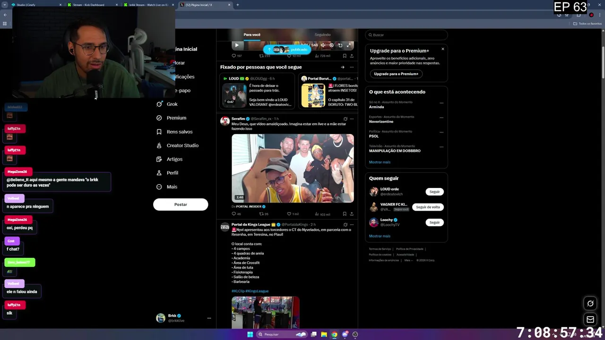Play Serafim's 1:46 video
The width and height of the screenshot is (605, 340).
click(x=293, y=168)
